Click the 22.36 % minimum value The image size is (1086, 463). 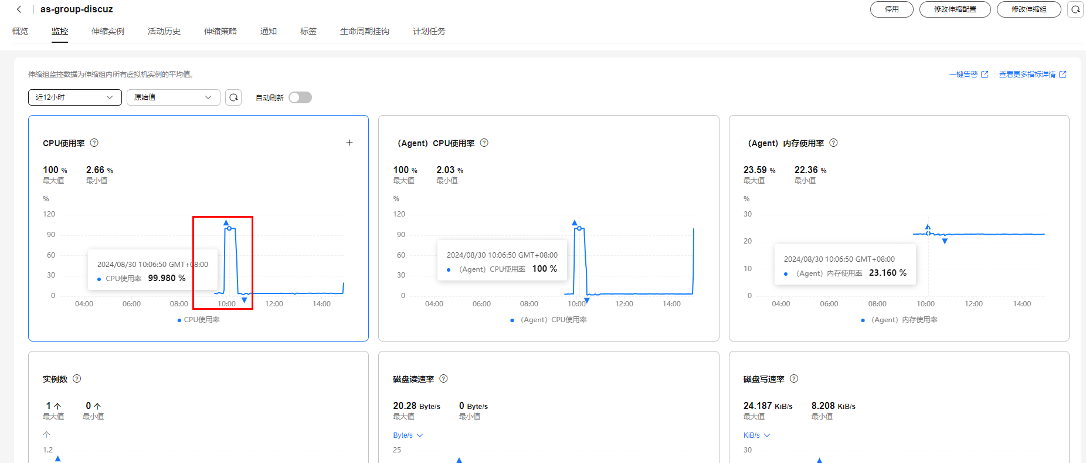click(810, 170)
